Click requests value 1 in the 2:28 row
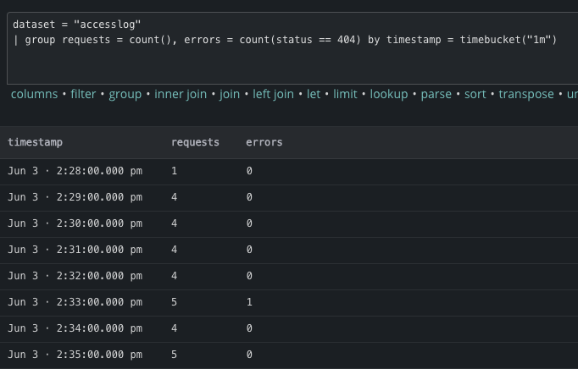578x369 pixels. coord(174,171)
